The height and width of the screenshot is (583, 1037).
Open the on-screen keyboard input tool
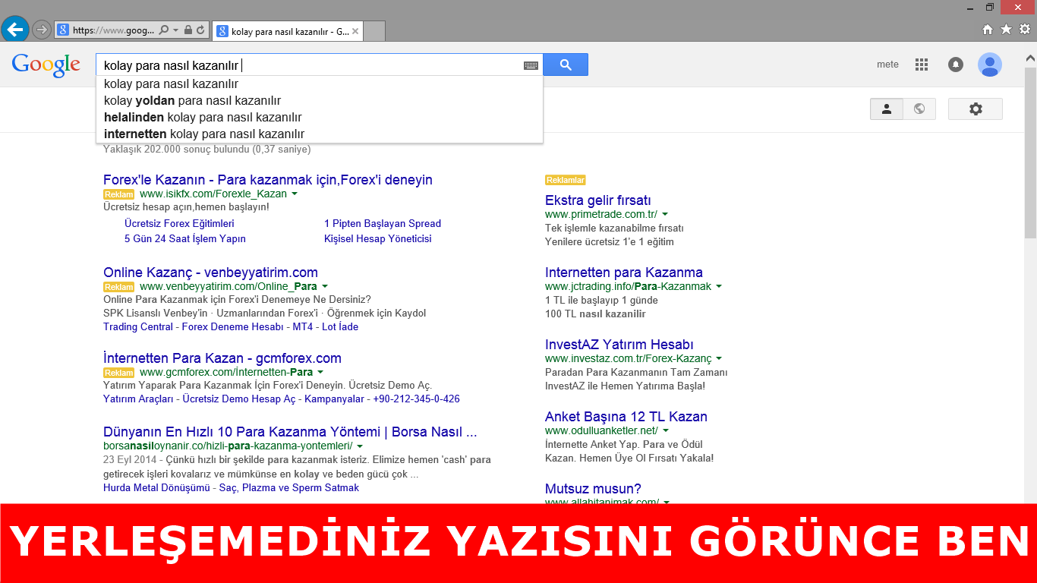click(x=531, y=65)
